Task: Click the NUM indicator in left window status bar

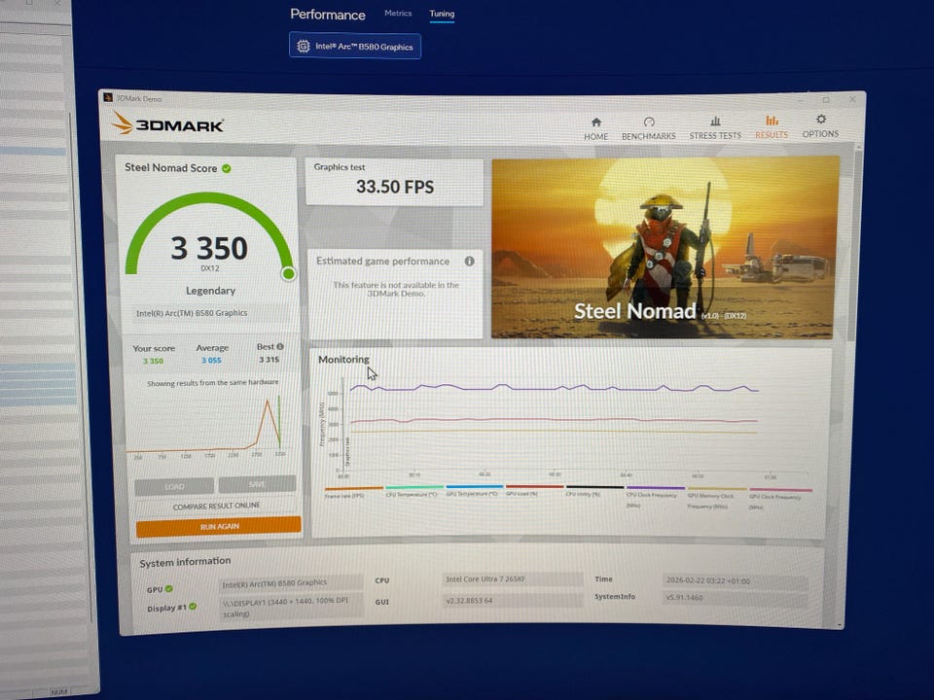Action: point(59,691)
